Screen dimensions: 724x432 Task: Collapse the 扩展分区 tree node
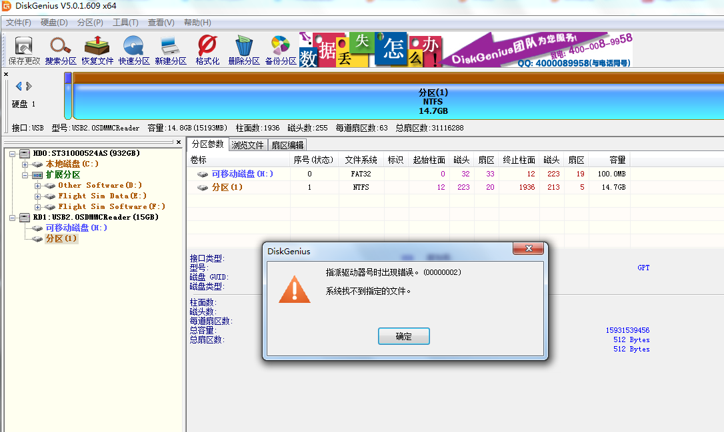[x=25, y=175]
